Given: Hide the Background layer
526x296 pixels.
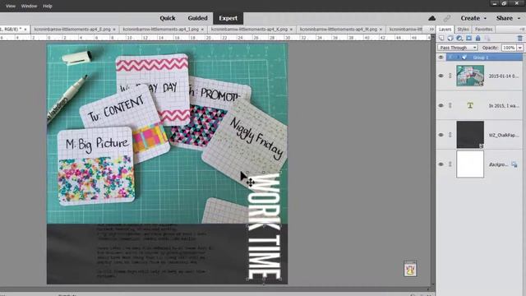Looking at the screenshot, I should [x=441, y=164].
